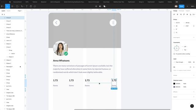Add a stroke with plus icon
This screenshot has height=110, width=196.
[194, 75]
